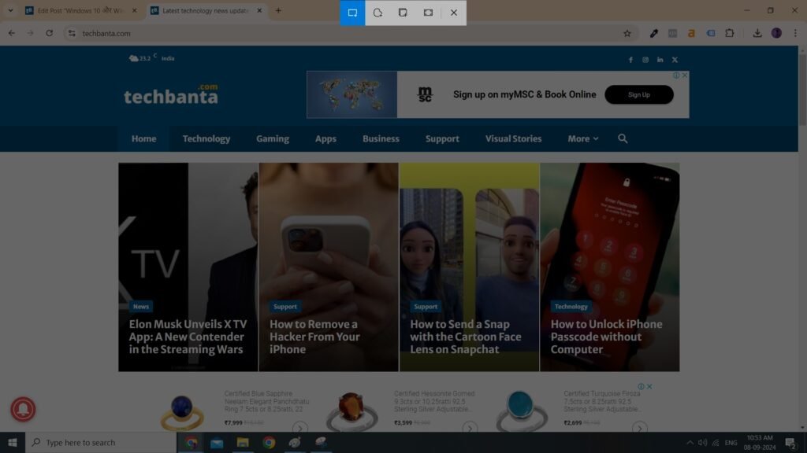Bookmark this page with the star icon

[627, 33]
